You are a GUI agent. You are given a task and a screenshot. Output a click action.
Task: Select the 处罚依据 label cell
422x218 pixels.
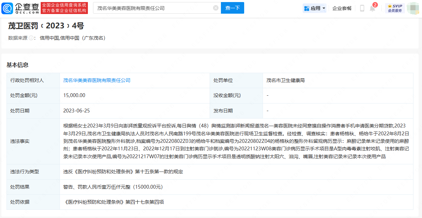[33, 202]
